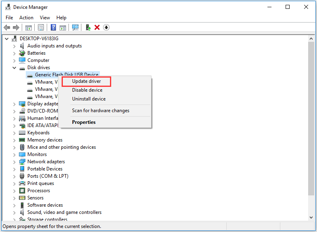Viewport: 317px width, 232px height.
Task: Expand the Processors category
Action: point(15,191)
